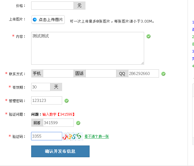Image resolution: width=194 pixels, height=166 pixels.
Task: Select the 有效期 days field showing 30
Action: pos(41,87)
